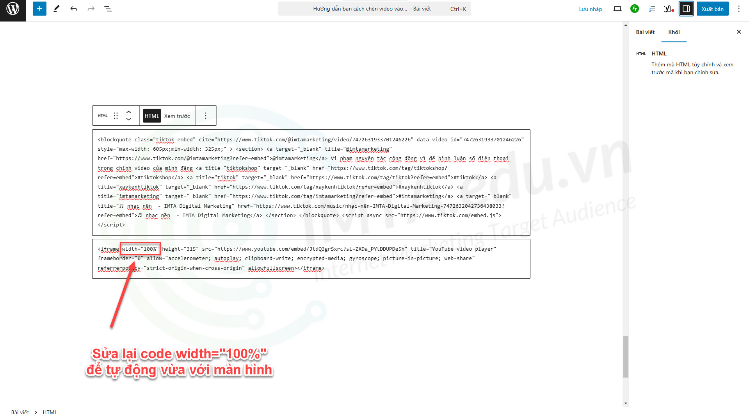Viewport: 749px width, 417px height.
Task: Open the Yoast SEO panel icon
Action: pos(669,9)
